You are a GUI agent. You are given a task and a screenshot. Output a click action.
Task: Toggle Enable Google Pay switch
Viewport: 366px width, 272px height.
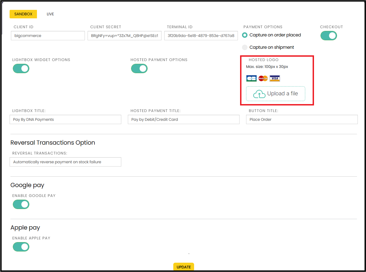tap(21, 204)
